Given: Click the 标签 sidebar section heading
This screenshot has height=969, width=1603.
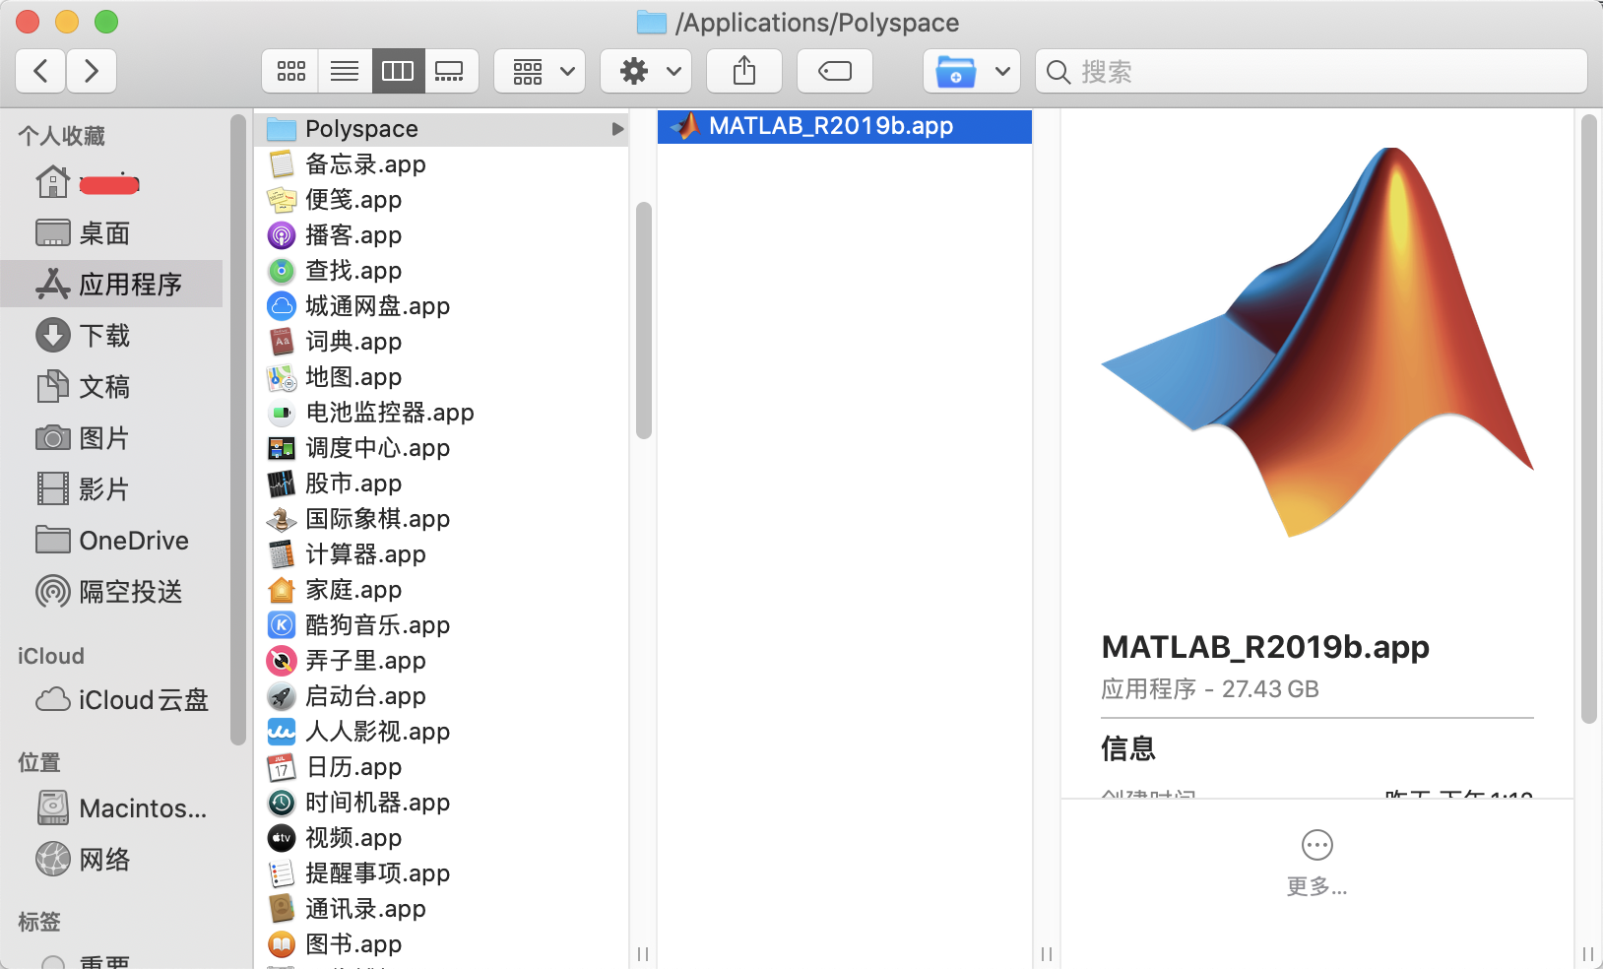Looking at the screenshot, I should [x=39, y=922].
